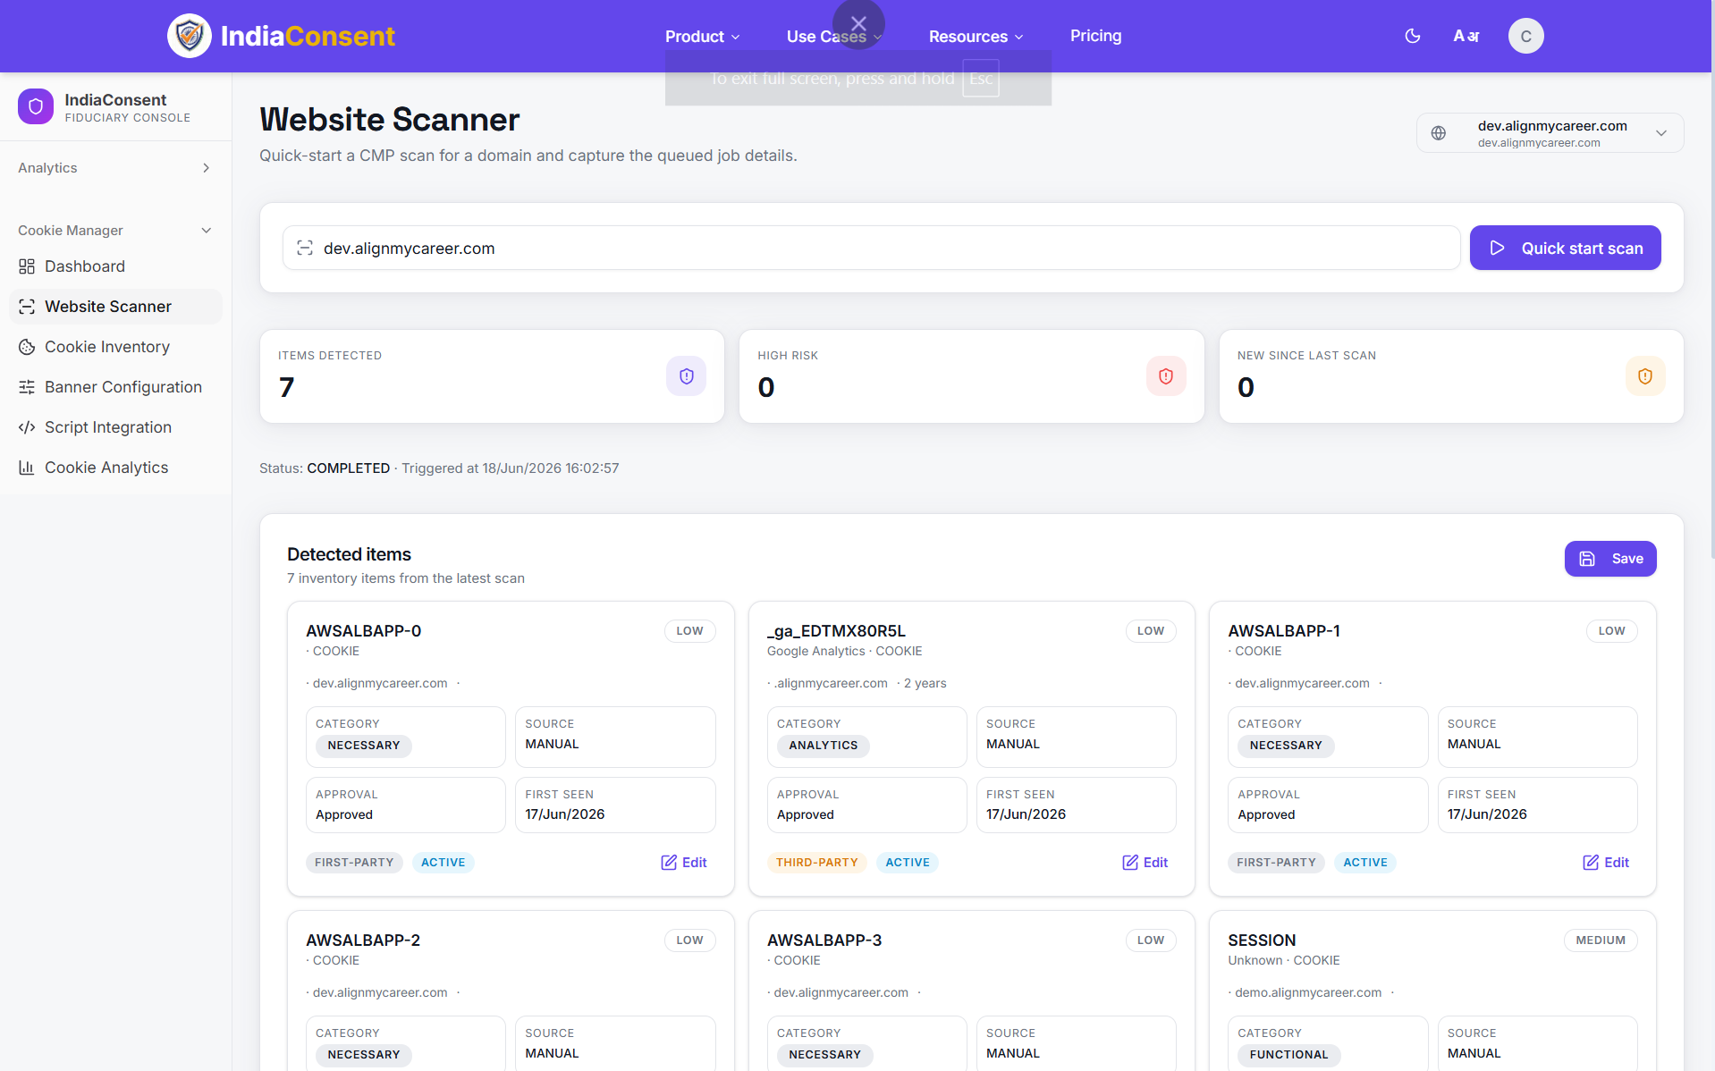Click the 'Detected items' heading
This screenshot has height=1071, width=1715.
pyautogui.click(x=349, y=554)
